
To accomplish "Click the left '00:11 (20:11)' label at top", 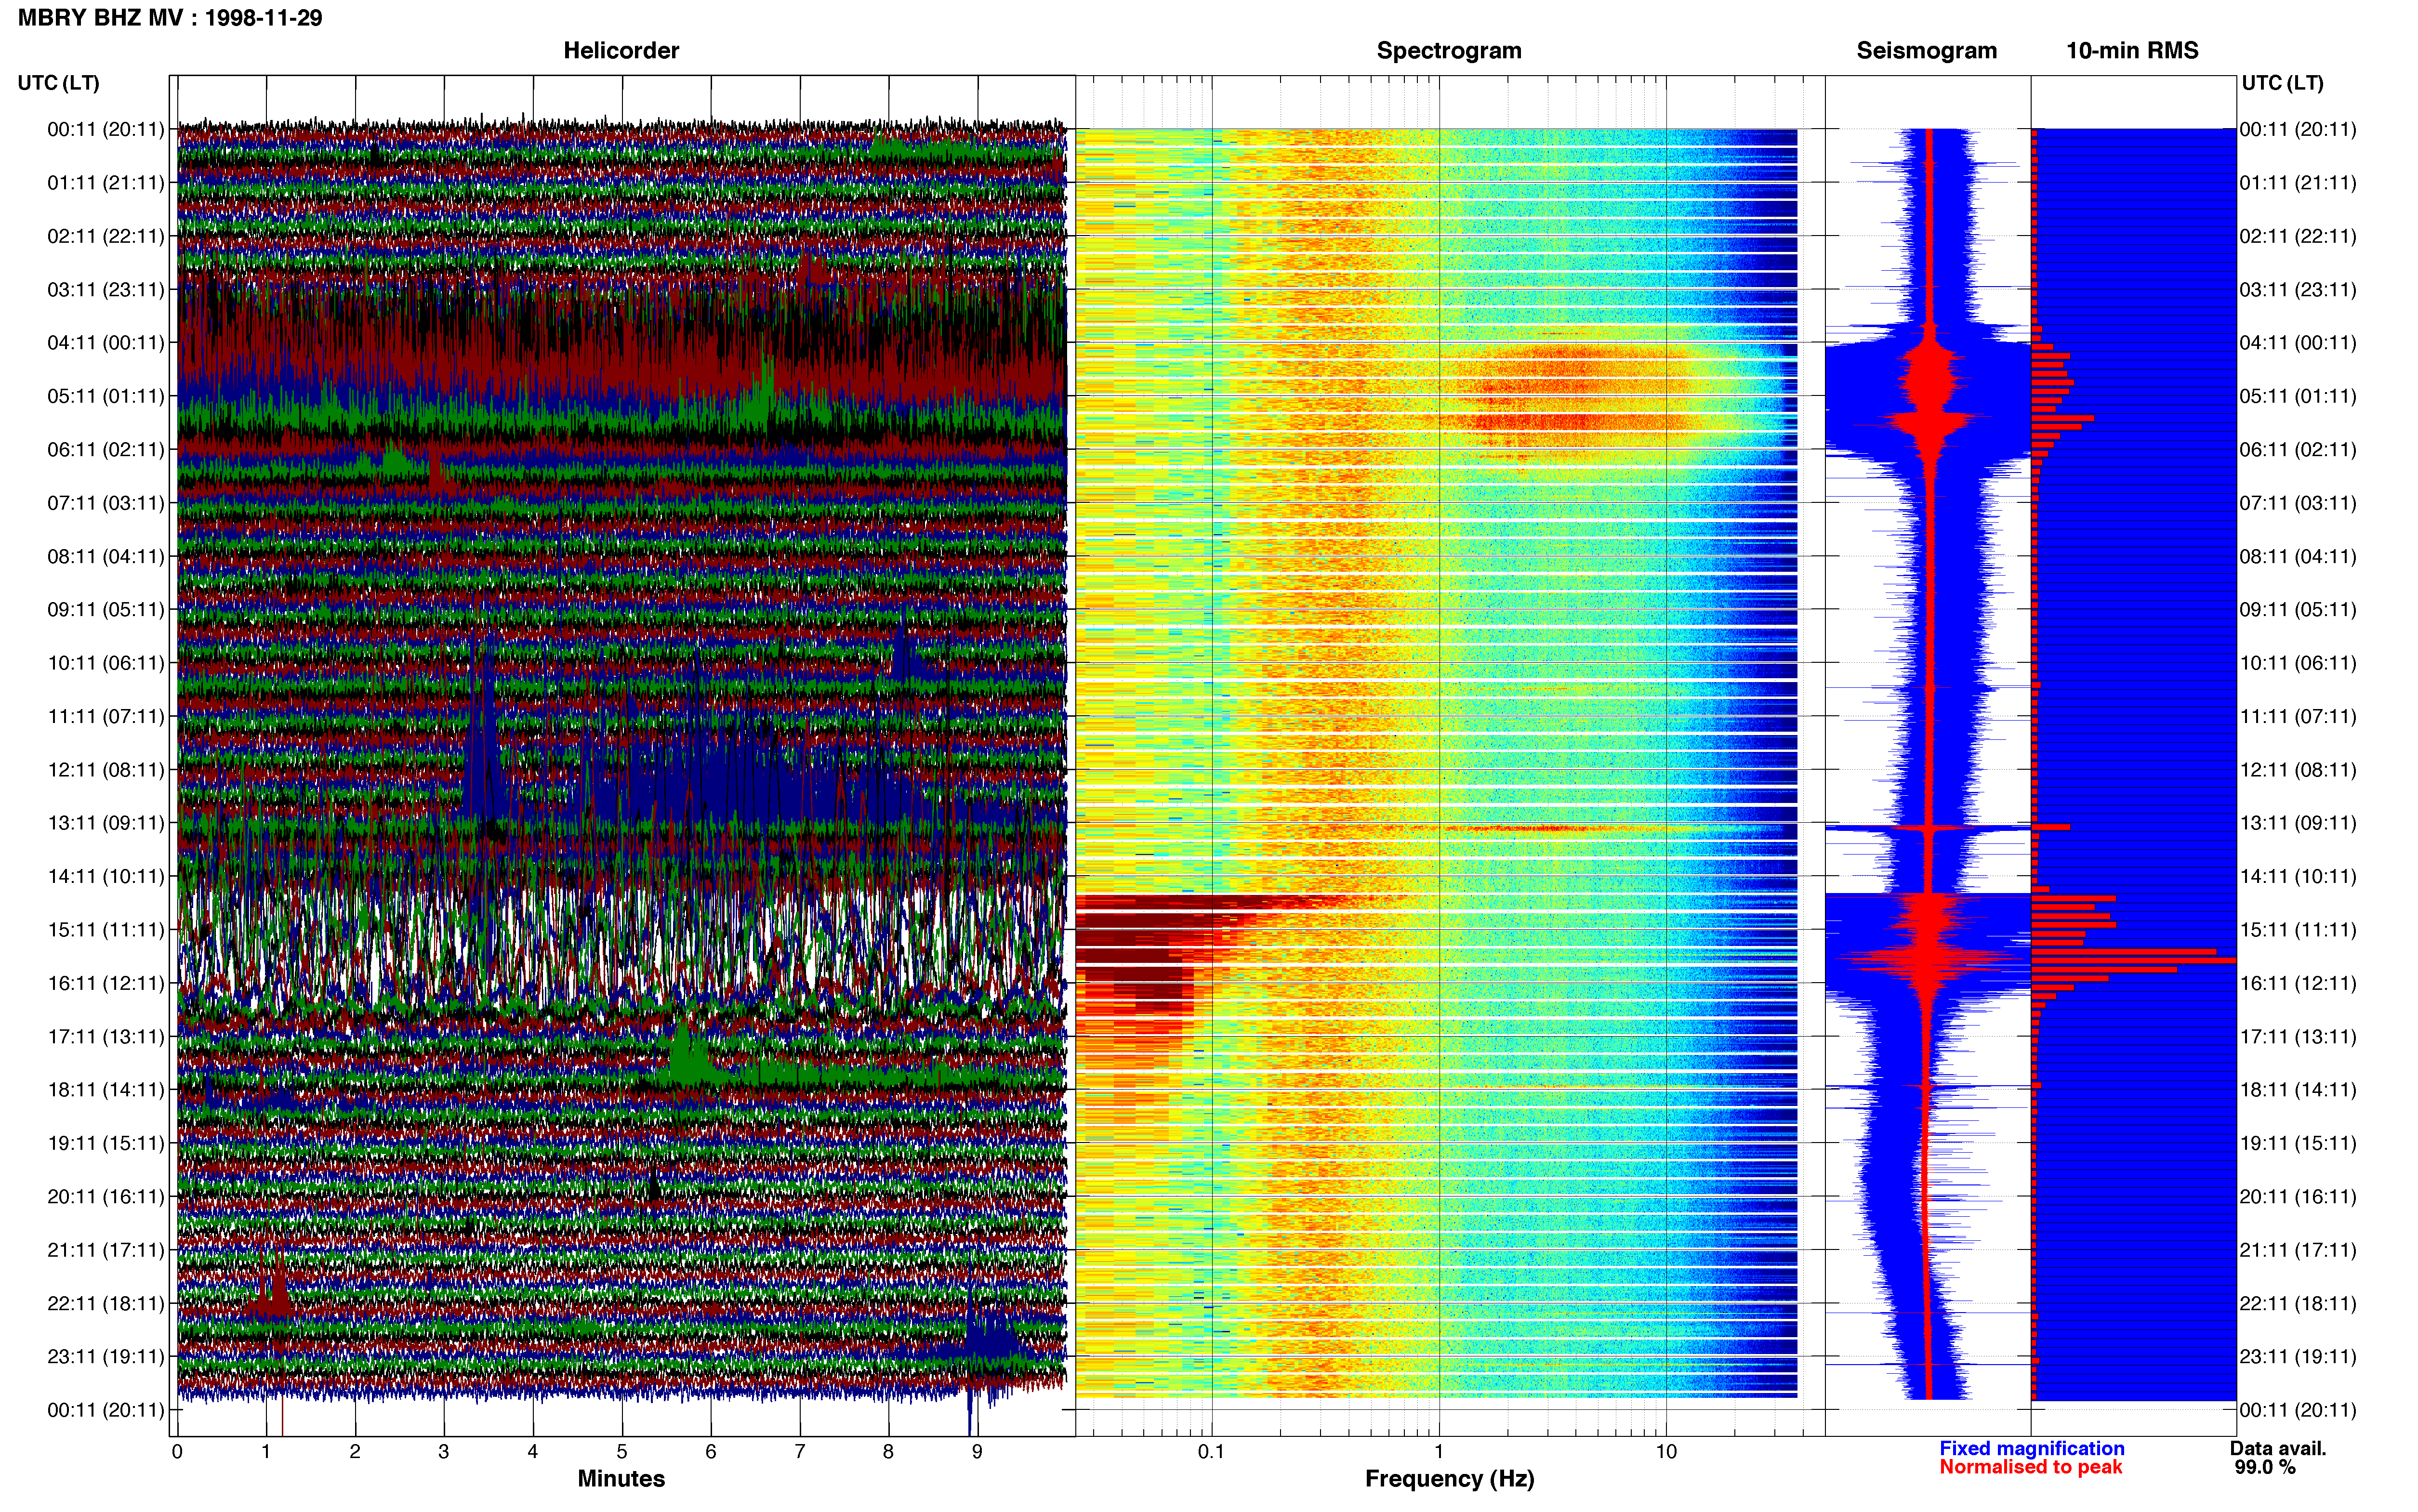I will tap(106, 129).
